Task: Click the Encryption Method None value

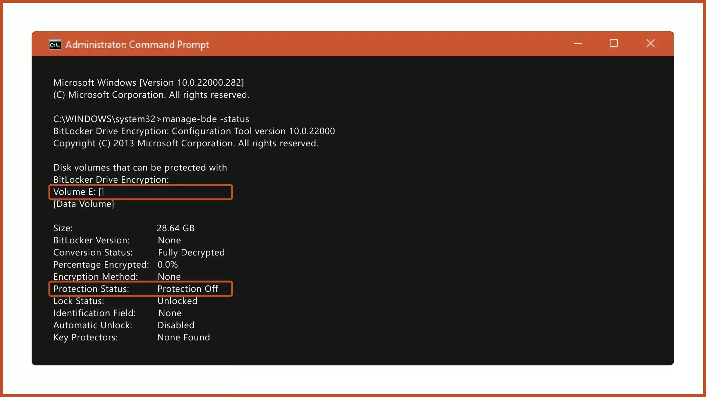Action: click(169, 276)
